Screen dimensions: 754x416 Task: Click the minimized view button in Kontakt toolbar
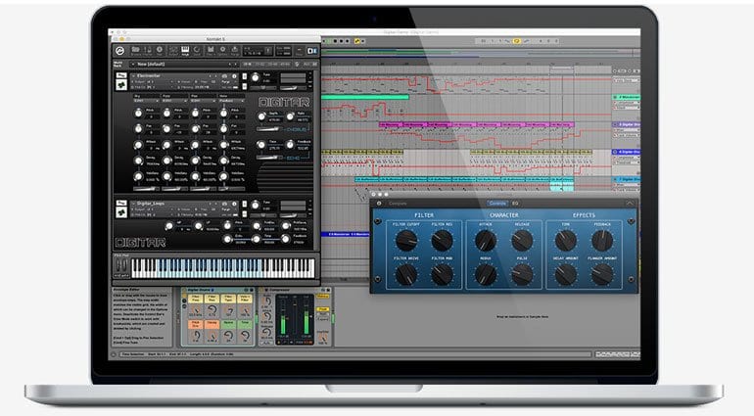299,51
